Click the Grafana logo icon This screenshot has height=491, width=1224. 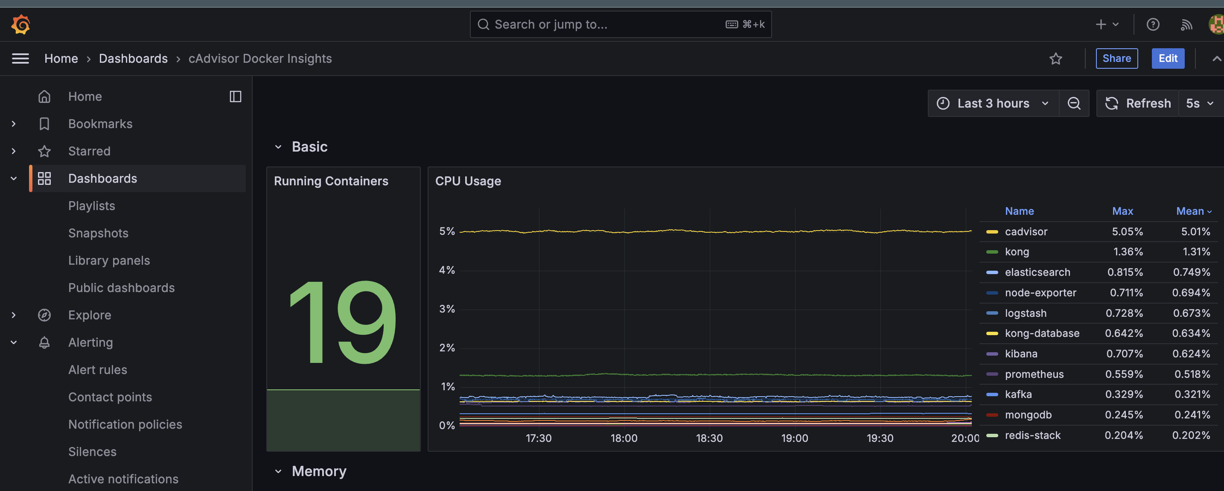[21, 24]
